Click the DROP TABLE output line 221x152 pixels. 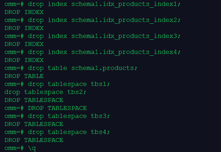(x=24, y=76)
